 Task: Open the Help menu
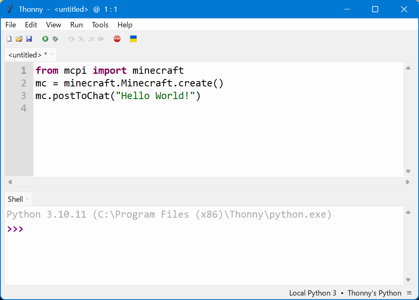click(125, 25)
